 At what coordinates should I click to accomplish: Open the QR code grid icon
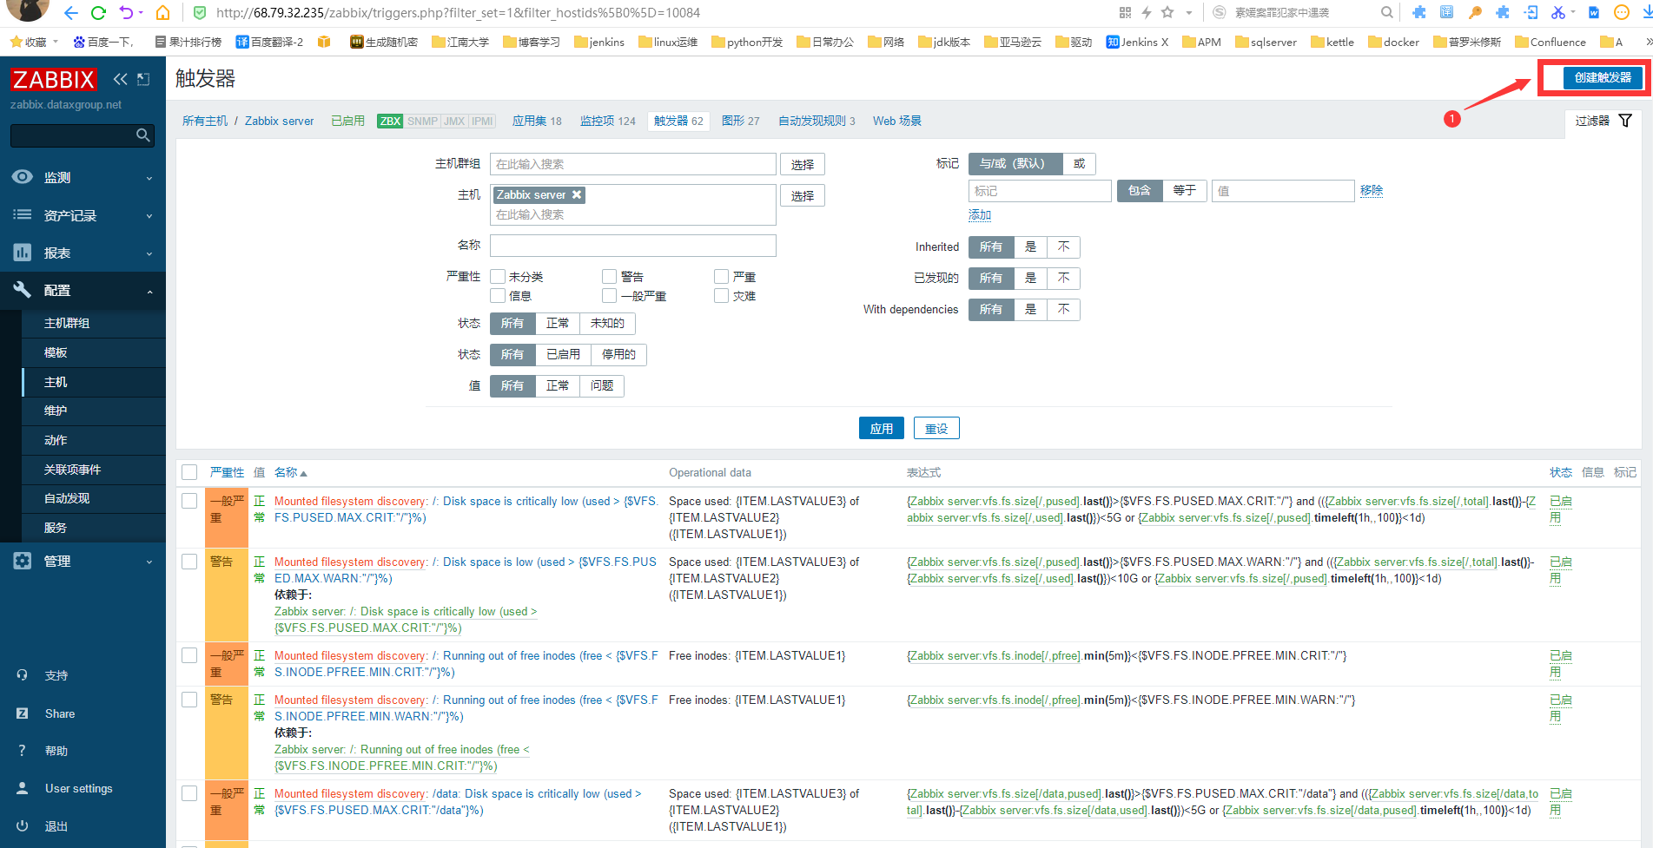tap(1126, 12)
